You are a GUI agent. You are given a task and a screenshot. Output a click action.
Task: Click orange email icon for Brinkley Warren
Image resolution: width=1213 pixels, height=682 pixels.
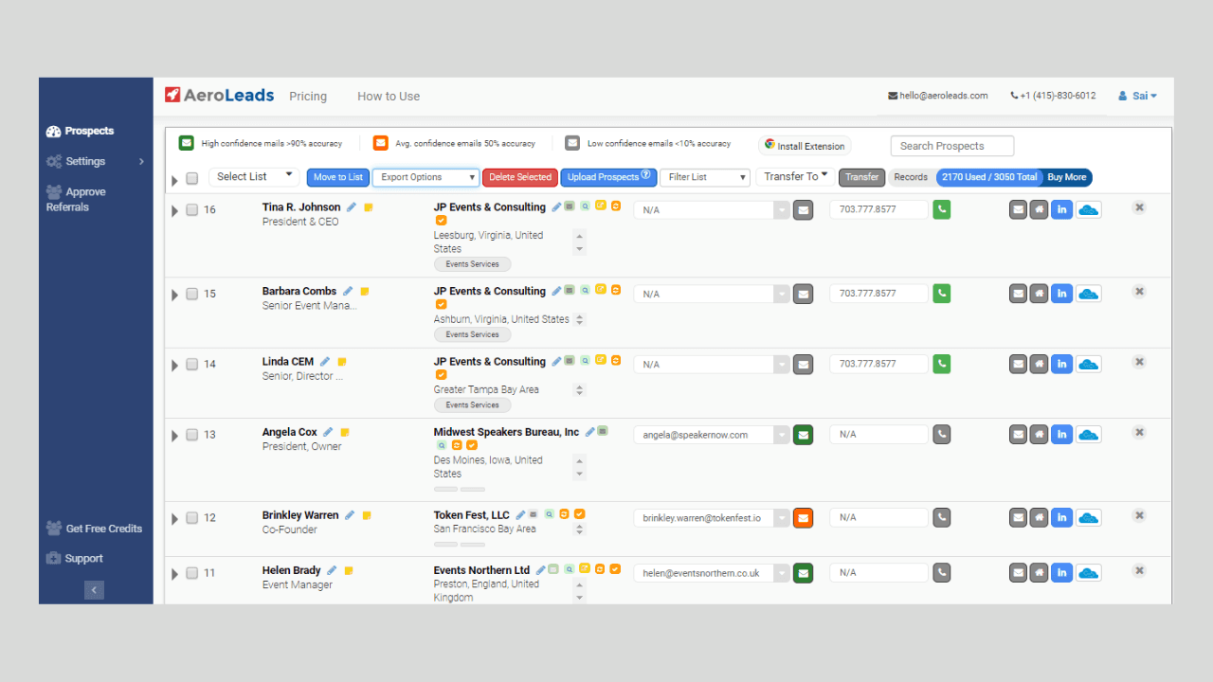[803, 518]
